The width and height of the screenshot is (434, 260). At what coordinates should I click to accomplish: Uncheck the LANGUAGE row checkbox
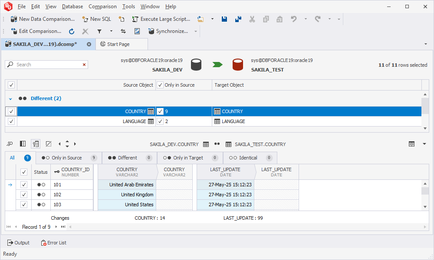click(11, 121)
